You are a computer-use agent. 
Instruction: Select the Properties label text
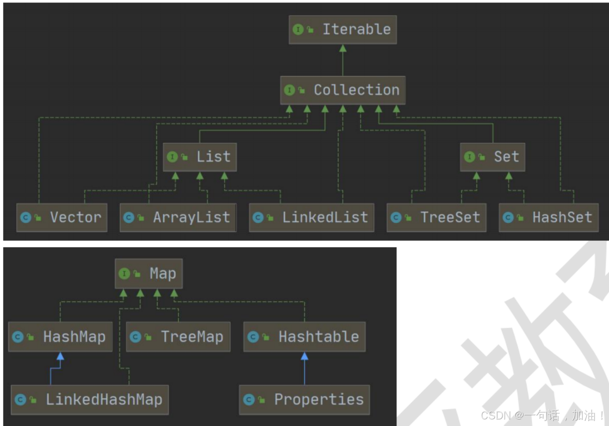coord(319,400)
